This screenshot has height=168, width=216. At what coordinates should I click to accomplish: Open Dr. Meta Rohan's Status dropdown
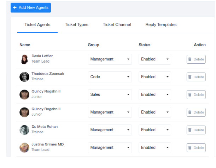tap(155, 130)
